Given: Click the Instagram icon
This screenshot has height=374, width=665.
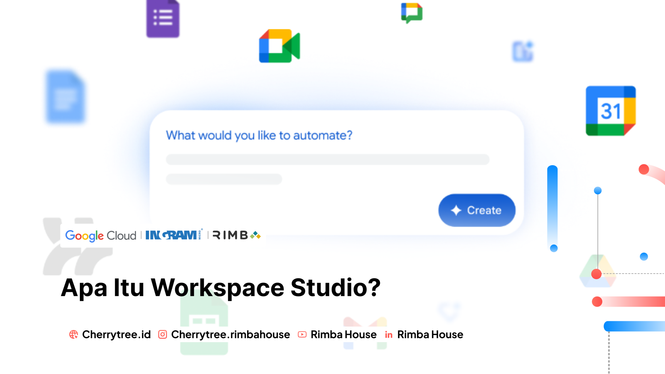Looking at the screenshot, I should pos(163,335).
